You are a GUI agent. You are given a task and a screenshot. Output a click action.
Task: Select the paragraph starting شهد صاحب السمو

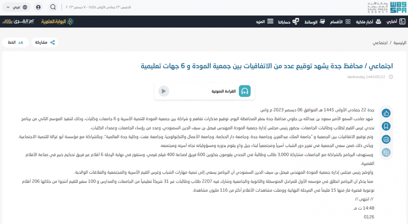[x=198, y=119]
